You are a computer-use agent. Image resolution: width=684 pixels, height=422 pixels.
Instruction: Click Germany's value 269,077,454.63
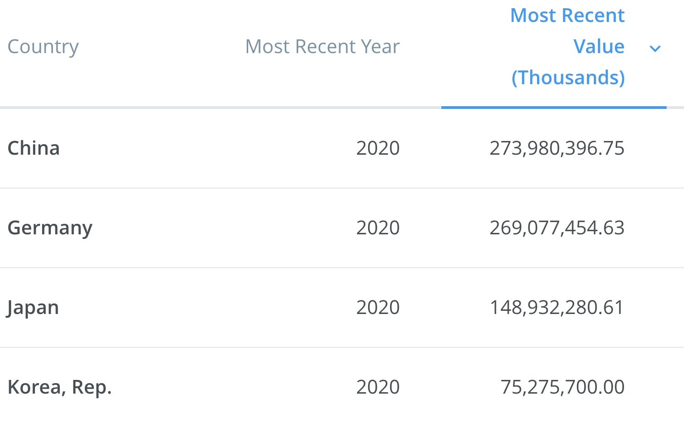(x=557, y=228)
